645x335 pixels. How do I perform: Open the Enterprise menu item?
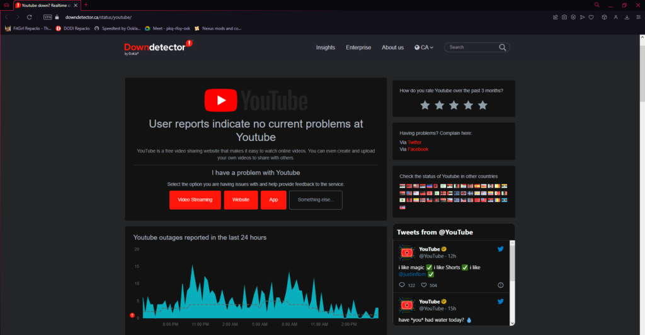click(358, 48)
